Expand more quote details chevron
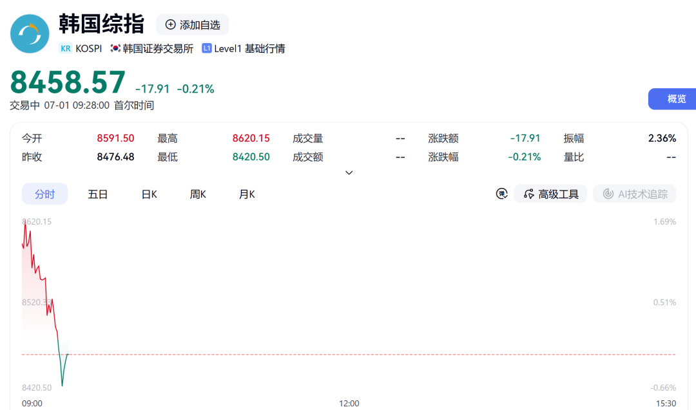696x410 pixels. point(349,172)
